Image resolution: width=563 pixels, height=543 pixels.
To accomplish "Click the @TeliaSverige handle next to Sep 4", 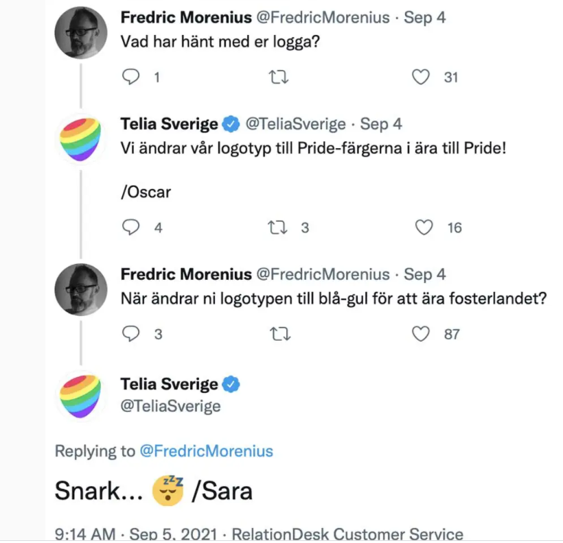I will (x=295, y=124).
